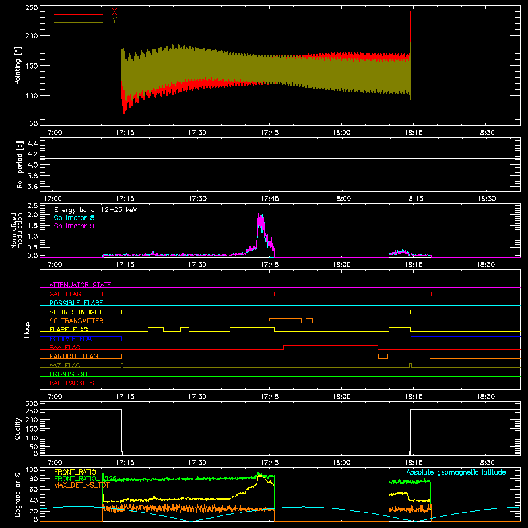
Task: Click the raised SAA_FLAG segment
Action: 331,345
